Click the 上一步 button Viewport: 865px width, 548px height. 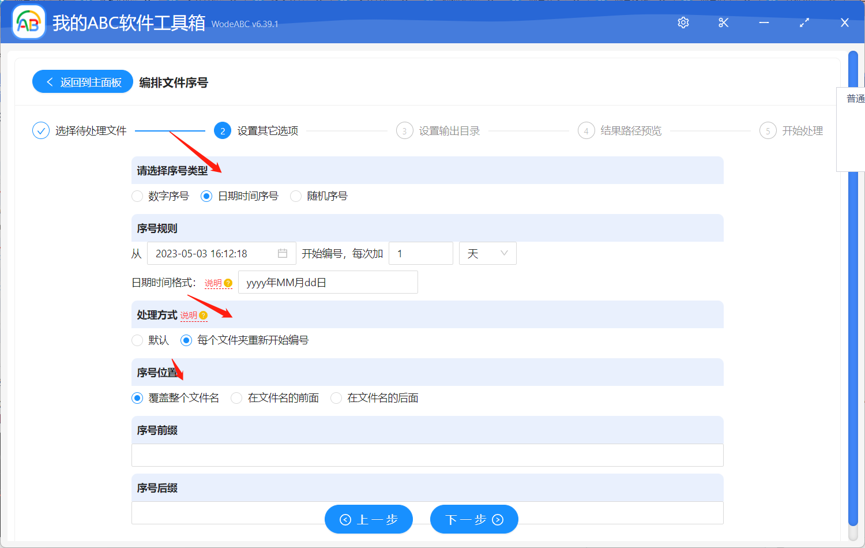(x=368, y=519)
